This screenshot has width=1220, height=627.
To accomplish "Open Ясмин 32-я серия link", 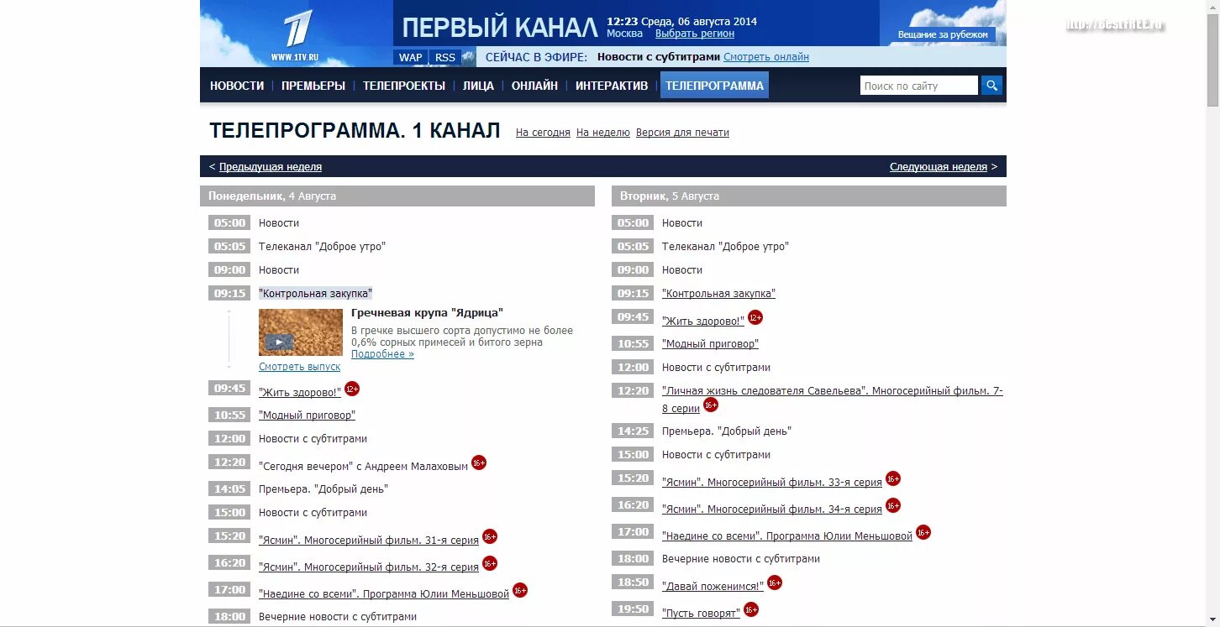I will 369,567.
